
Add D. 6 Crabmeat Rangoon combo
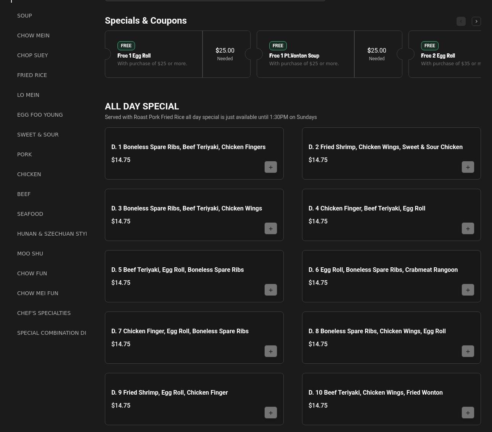click(468, 290)
